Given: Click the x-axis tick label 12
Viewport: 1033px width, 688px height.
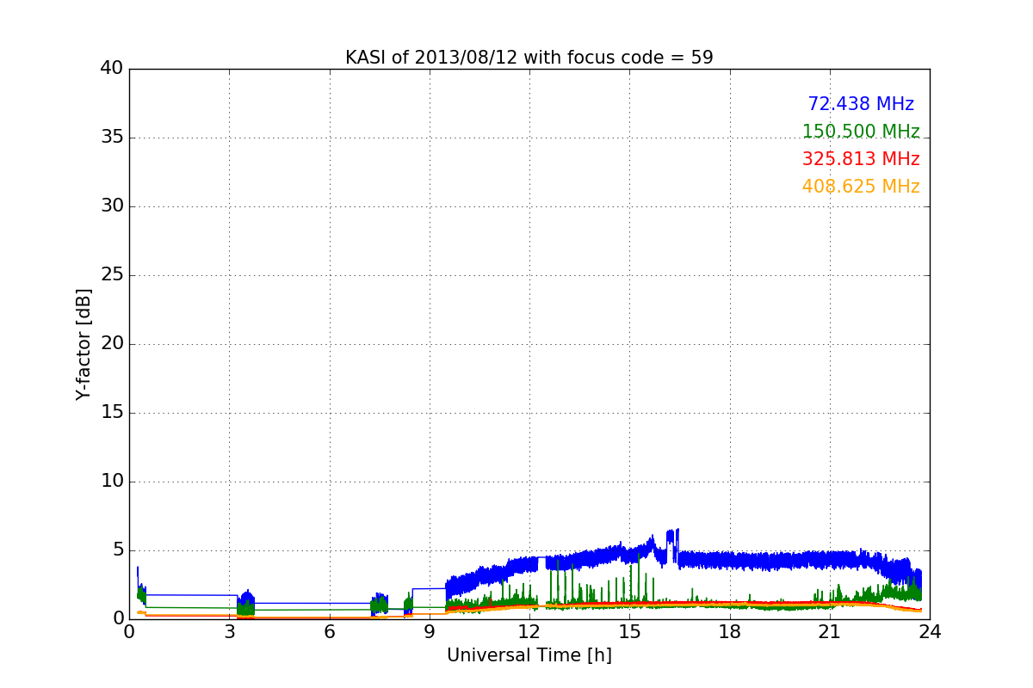Looking at the screenshot, I should pos(529,632).
